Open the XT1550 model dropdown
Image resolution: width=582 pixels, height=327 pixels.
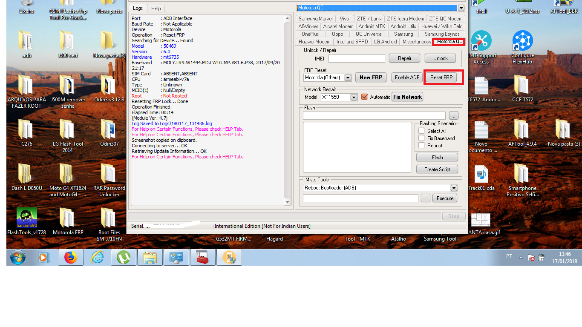[x=354, y=97]
